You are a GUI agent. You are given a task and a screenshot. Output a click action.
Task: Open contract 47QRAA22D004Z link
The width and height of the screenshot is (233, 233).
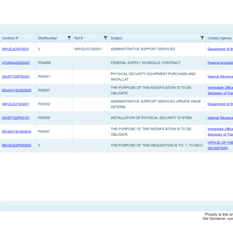coord(16,63)
